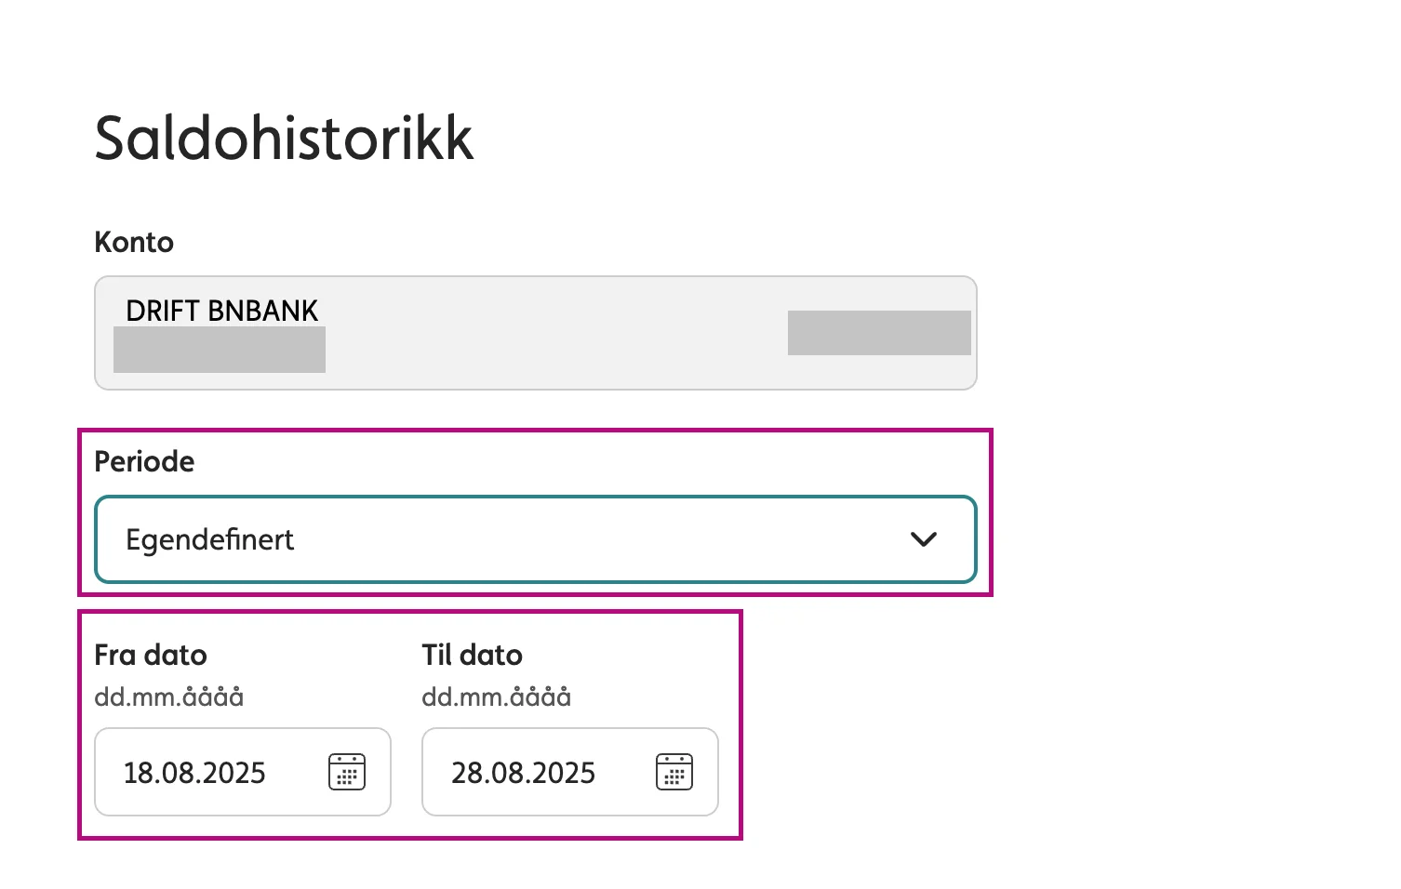This screenshot has height=889, width=1401.
Task: Click the Konto label
Action: pyautogui.click(x=134, y=242)
